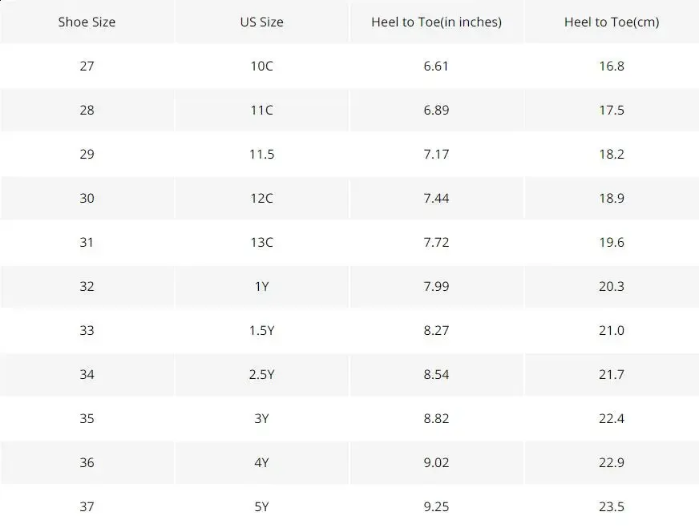
Task: Click the 7.99 inches value
Action: tap(436, 286)
